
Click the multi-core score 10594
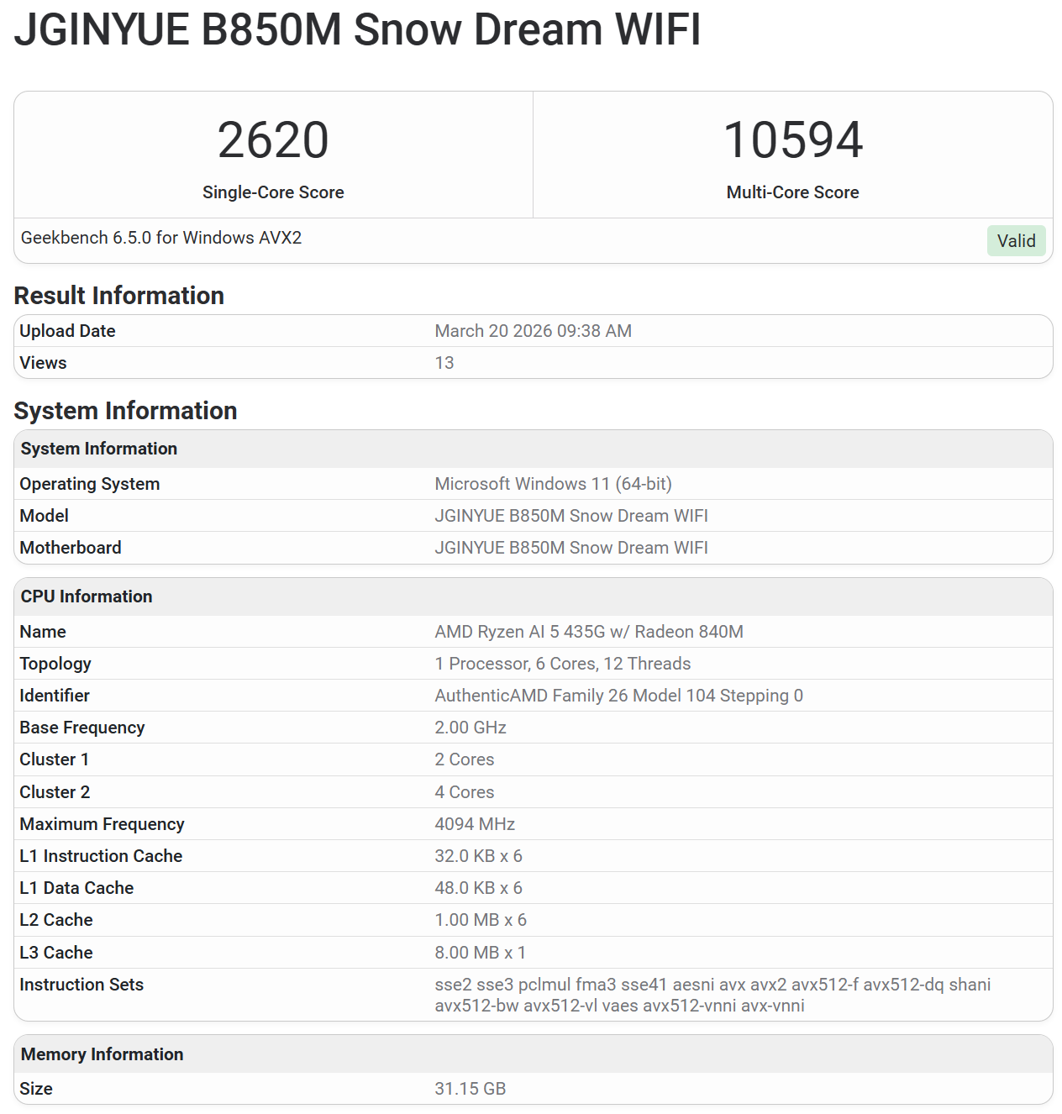click(792, 139)
